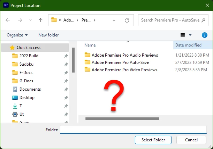Click the Cancel button
This screenshot has height=149, width=213.
[x=191, y=140]
